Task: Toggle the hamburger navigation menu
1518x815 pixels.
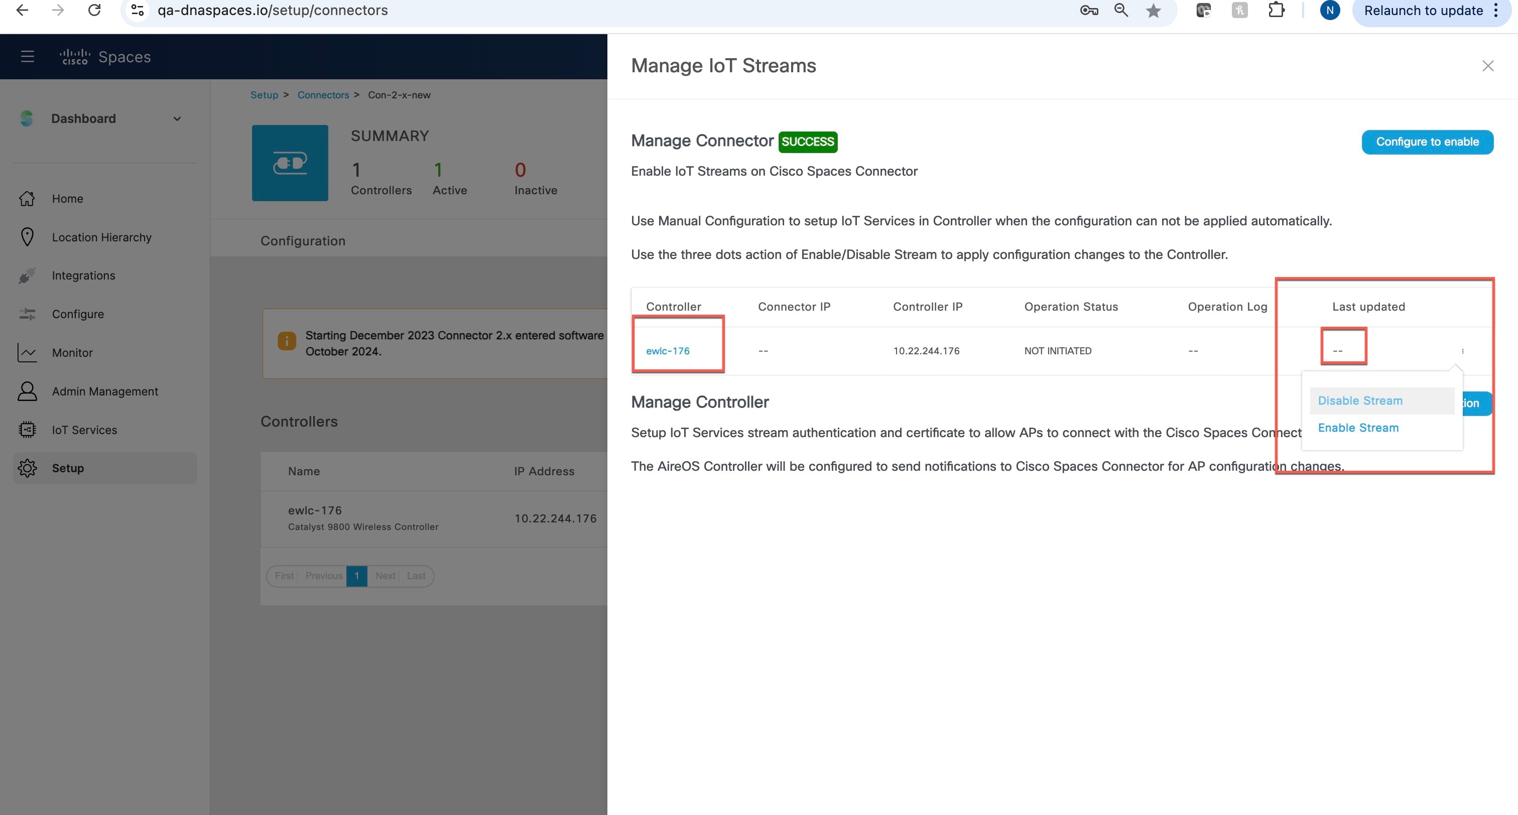Action: [x=27, y=57]
